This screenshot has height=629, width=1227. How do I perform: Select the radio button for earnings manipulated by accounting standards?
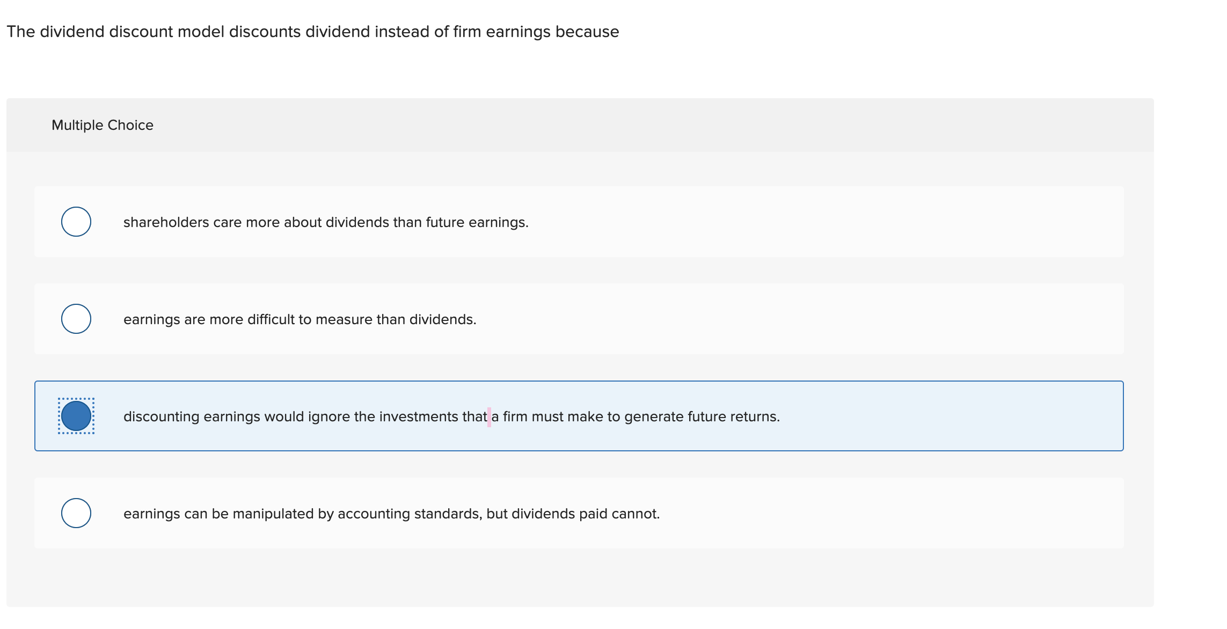(76, 513)
